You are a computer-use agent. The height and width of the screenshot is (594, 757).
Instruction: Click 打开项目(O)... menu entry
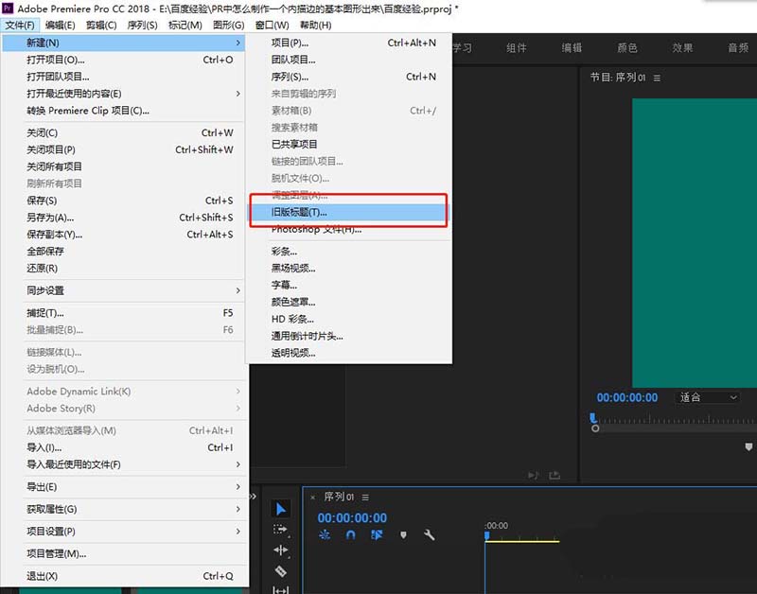pyautogui.click(x=124, y=60)
